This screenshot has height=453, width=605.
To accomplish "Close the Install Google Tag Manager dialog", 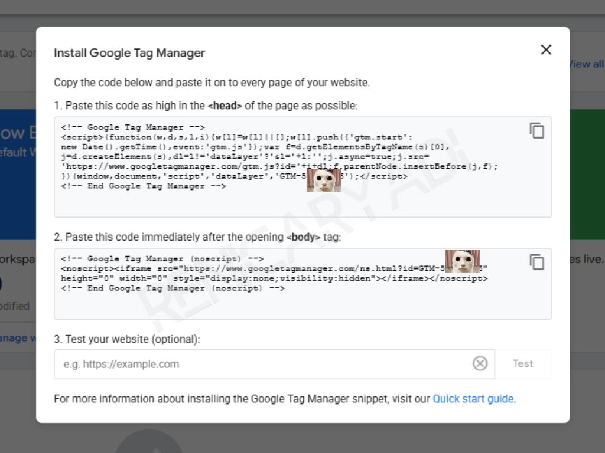I will pos(546,50).
